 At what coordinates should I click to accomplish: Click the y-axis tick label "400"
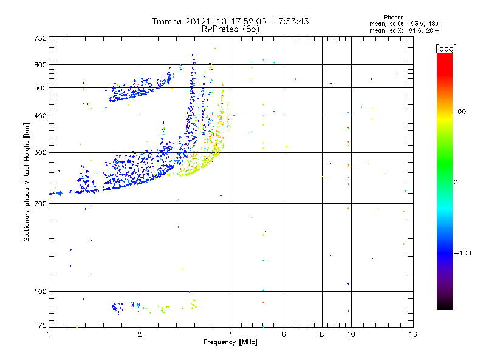pyautogui.click(x=40, y=116)
